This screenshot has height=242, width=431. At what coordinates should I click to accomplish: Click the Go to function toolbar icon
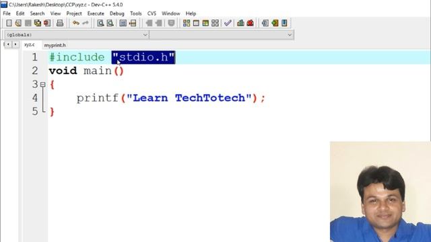[x=123, y=23]
